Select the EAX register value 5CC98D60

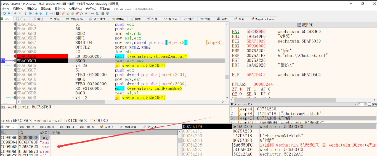tap(256, 32)
